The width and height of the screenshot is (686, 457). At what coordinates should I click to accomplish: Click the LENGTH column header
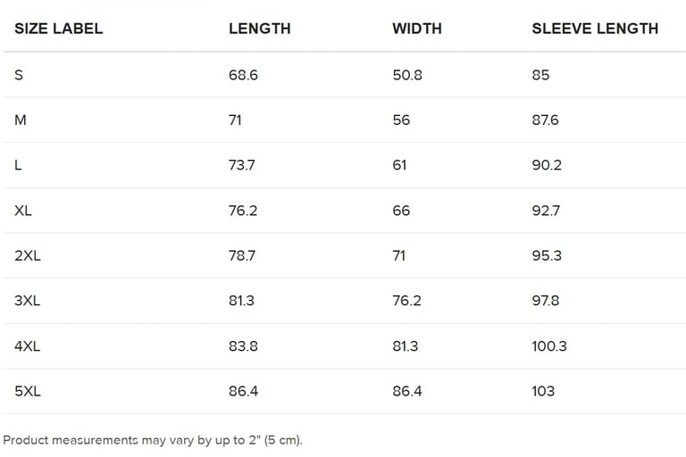pos(259,29)
